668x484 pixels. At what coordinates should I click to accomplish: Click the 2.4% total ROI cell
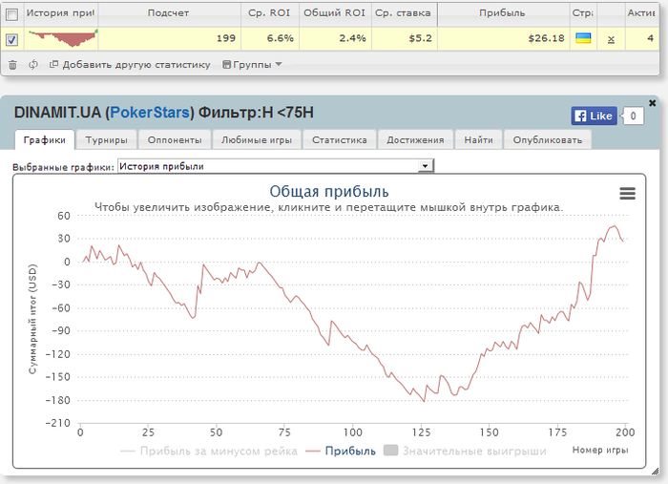(x=334, y=39)
